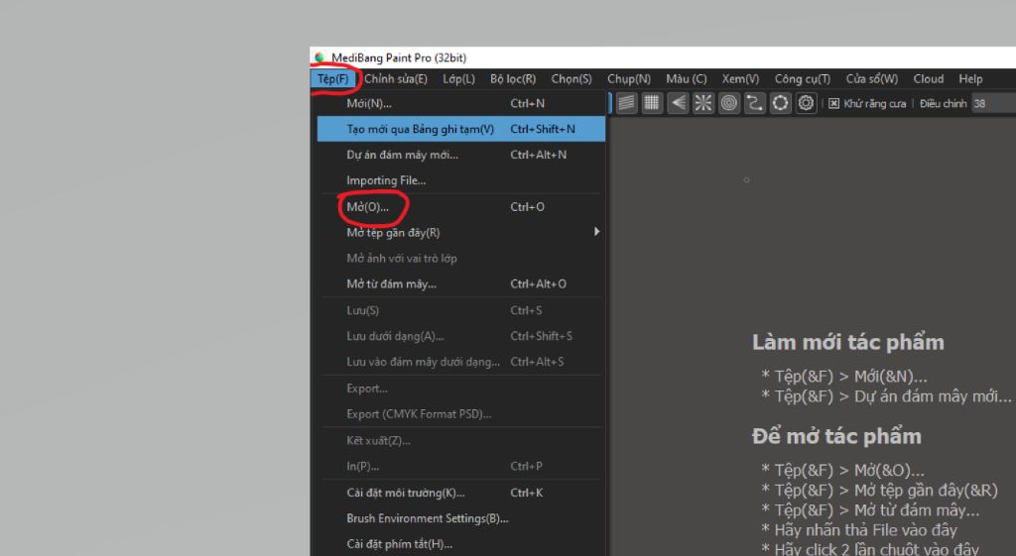Viewport: 1016px width, 556px height.
Task: Click the MediBang Paint Pro app logo
Action: [319, 57]
